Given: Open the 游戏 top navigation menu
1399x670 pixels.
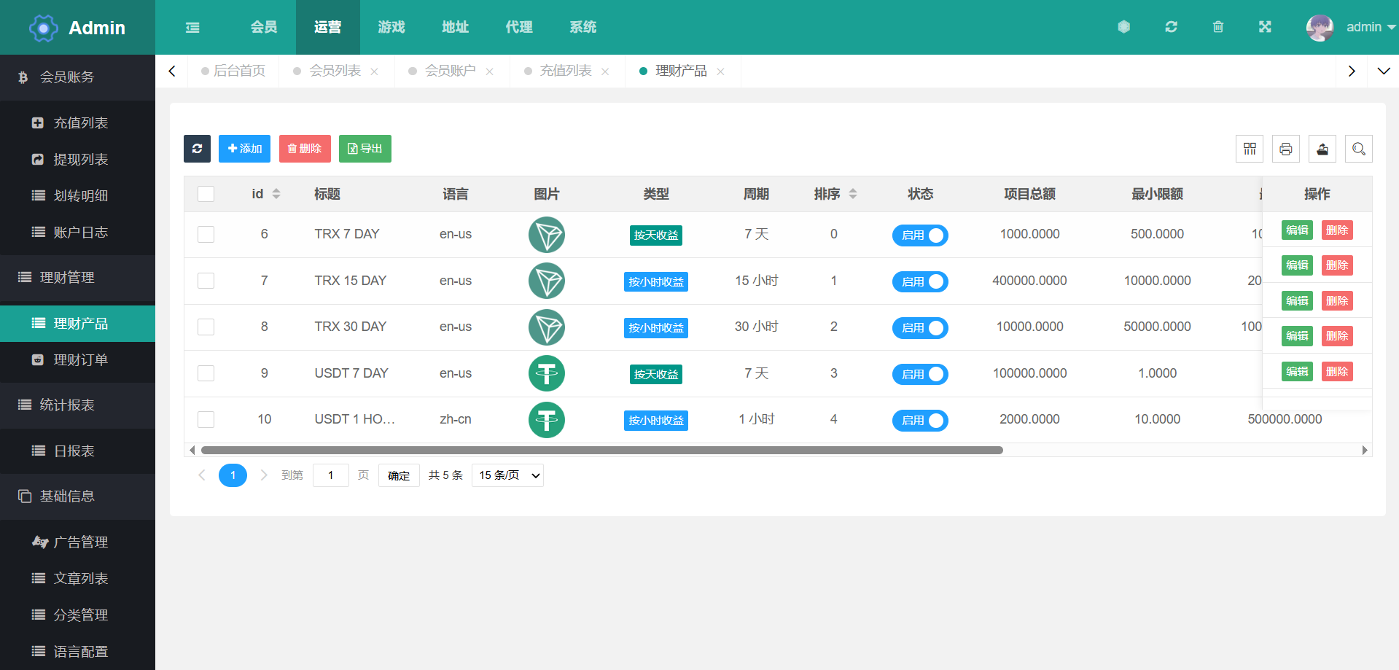Looking at the screenshot, I should tap(391, 27).
